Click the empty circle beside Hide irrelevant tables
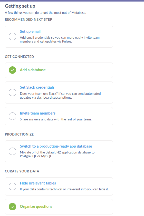Viewport: 144px width, 216px height. 12,186
